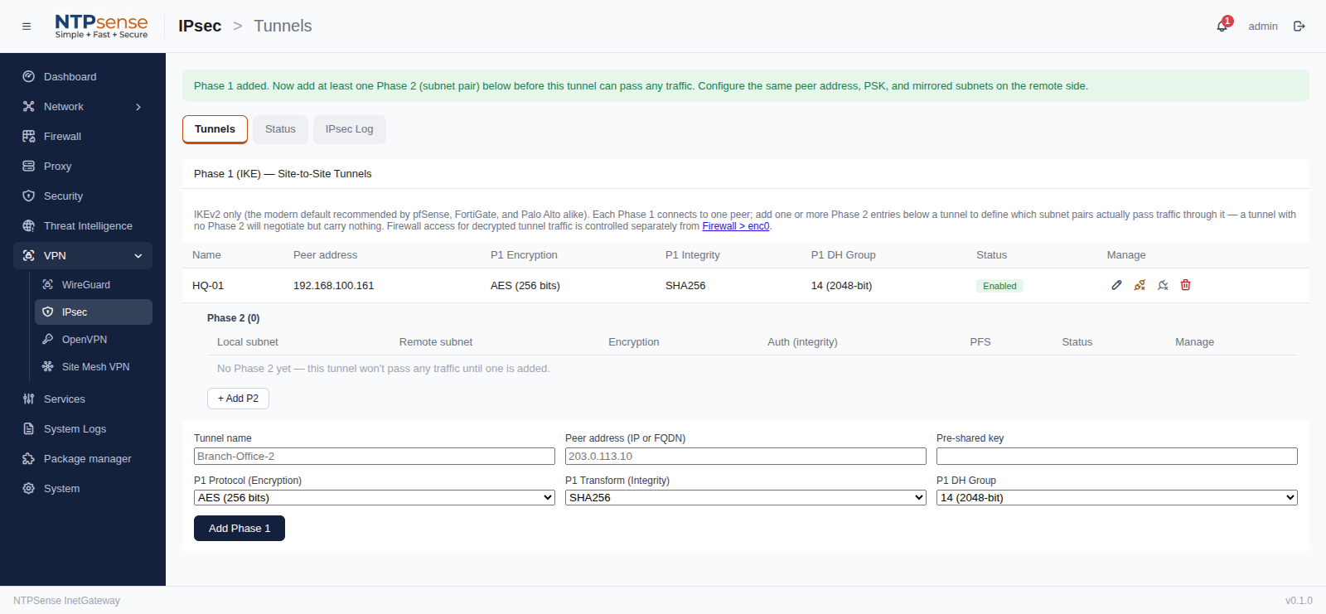Image resolution: width=1326 pixels, height=614 pixels.
Task: Click the Dashboard gauge icon in the sidebar
Action: (x=29, y=76)
